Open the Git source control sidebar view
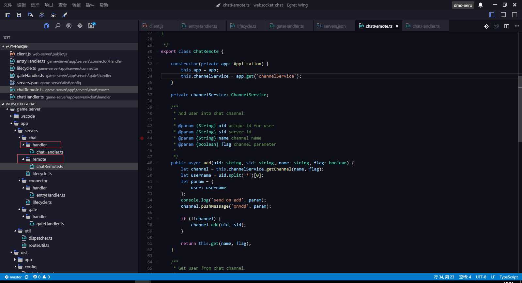Screen dimensions: 522x283 point(80,26)
